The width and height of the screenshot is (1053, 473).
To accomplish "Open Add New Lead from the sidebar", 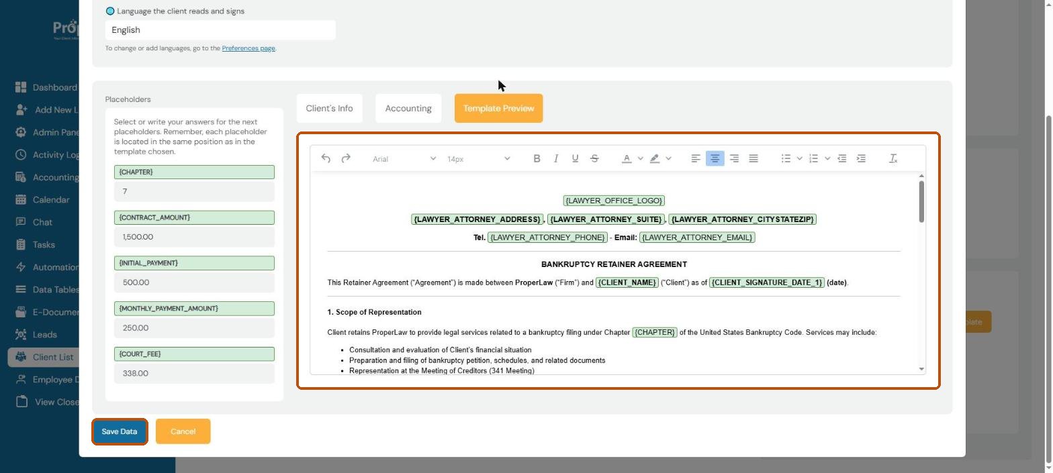I will coord(47,109).
